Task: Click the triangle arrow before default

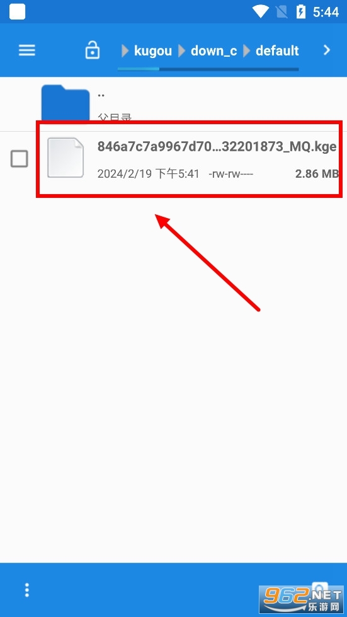Action: coord(247,51)
